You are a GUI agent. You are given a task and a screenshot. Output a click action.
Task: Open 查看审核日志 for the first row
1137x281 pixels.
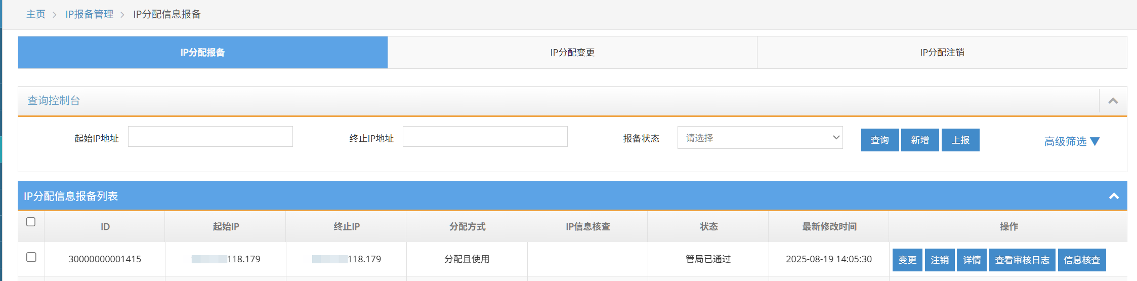[x=1022, y=260]
